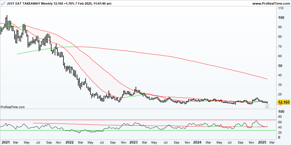Click the 50 label on the price axis
Viewport: 291px width, 145px height.
pos(280,66)
